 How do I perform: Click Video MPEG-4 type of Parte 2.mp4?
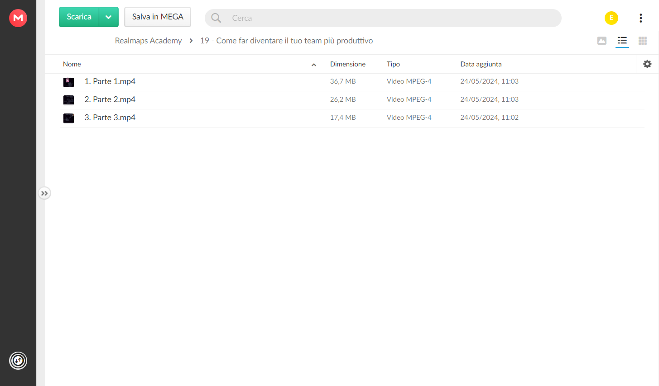pyautogui.click(x=409, y=99)
